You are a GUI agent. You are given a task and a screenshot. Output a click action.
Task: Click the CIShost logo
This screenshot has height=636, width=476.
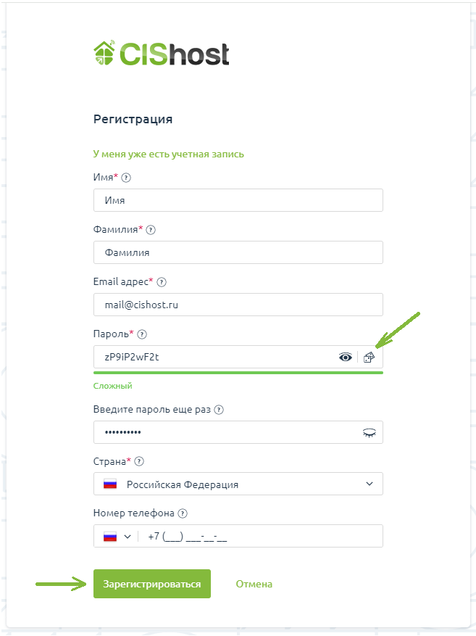click(162, 53)
